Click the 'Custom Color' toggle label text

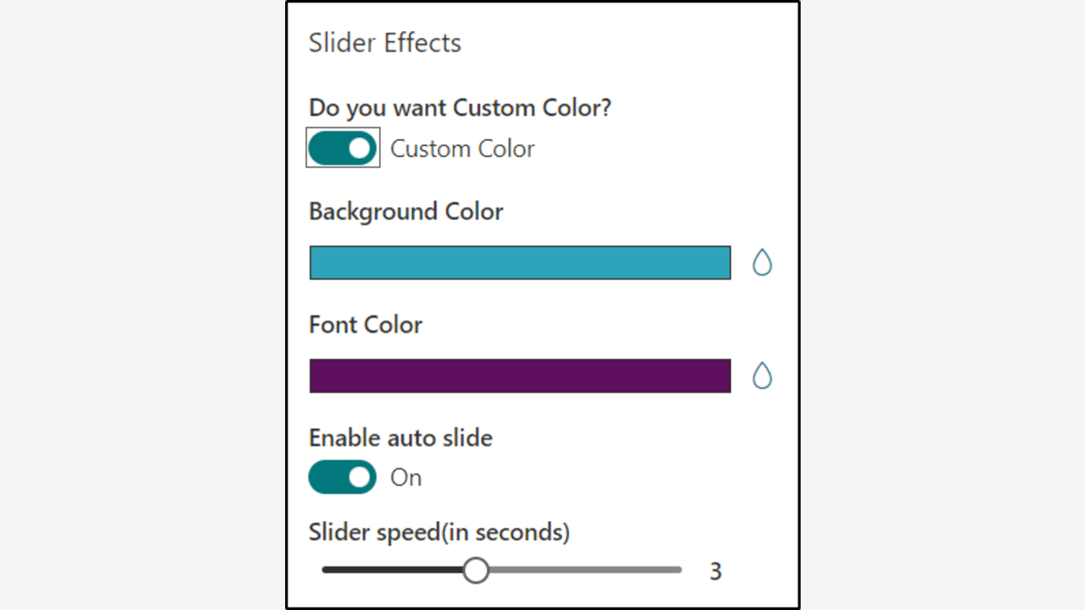pos(462,149)
